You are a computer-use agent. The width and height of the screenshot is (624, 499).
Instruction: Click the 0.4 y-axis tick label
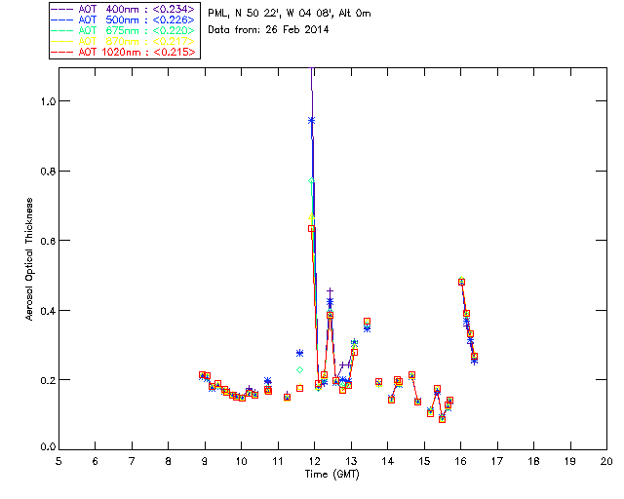[48, 310]
